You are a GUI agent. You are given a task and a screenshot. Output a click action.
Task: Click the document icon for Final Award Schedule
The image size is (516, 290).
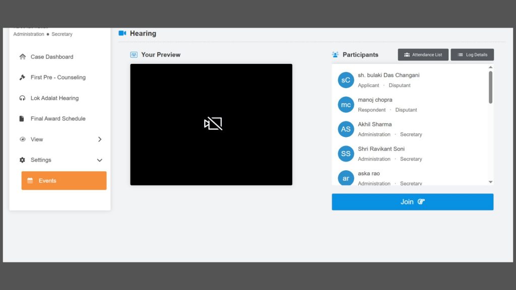[x=22, y=119]
